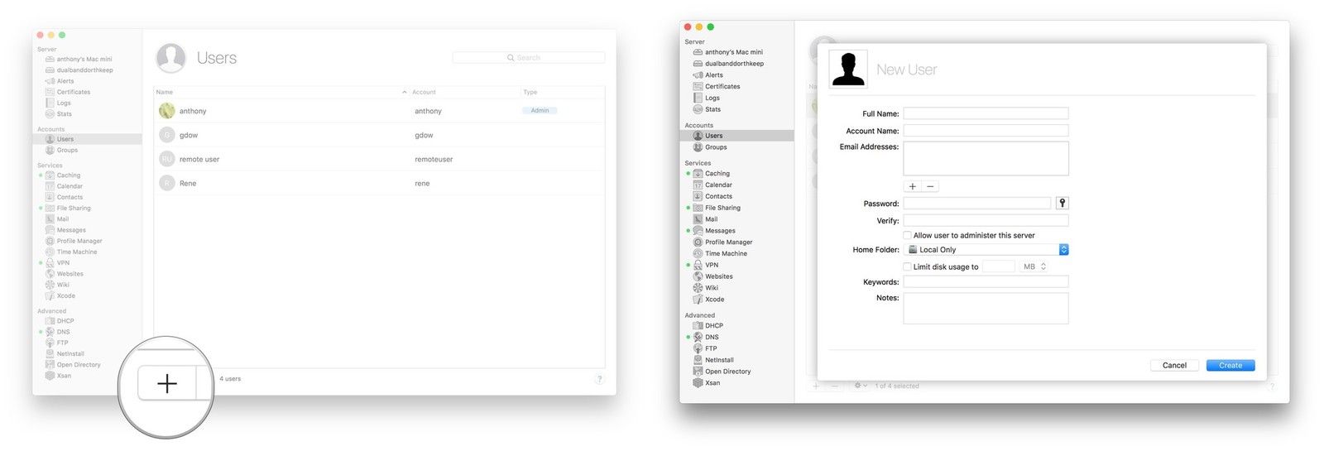Select Profile Manager icon in right window sidebar
Image resolution: width=1324 pixels, height=451 pixels.
pos(698,242)
